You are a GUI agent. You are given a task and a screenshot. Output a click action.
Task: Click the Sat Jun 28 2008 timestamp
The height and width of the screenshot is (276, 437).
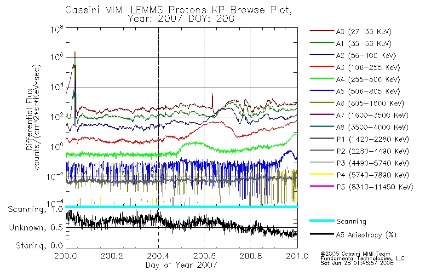click(357, 263)
